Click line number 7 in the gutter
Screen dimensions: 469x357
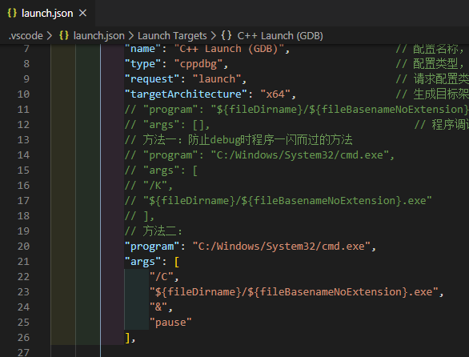click(26, 49)
